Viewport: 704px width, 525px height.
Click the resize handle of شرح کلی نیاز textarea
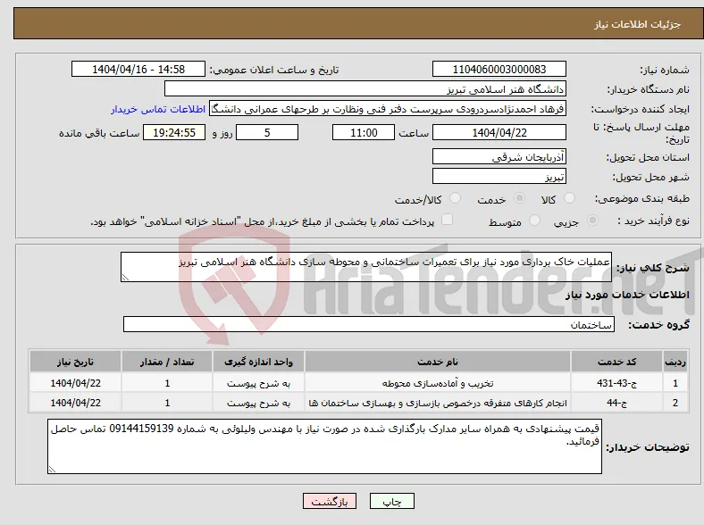tap(125, 278)
